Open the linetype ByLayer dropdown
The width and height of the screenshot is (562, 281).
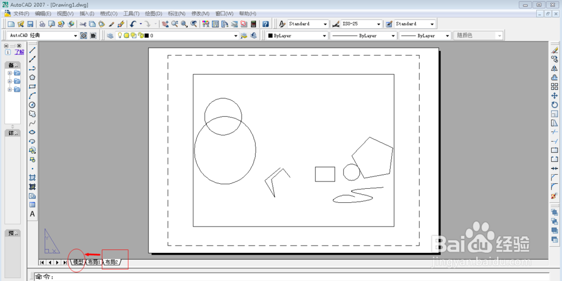point(393,36)
